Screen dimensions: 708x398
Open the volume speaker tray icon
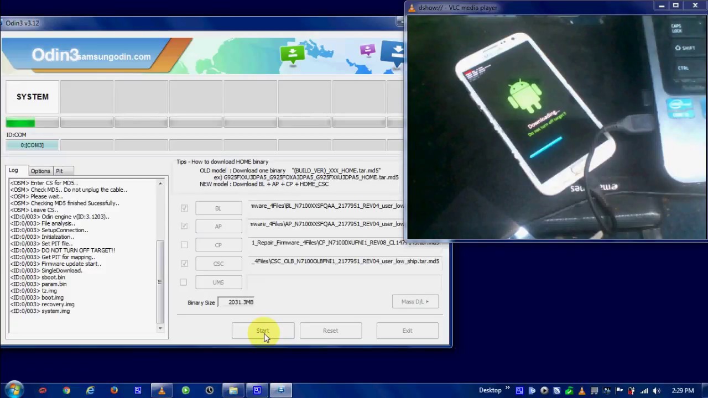click(x=657, y=390)
